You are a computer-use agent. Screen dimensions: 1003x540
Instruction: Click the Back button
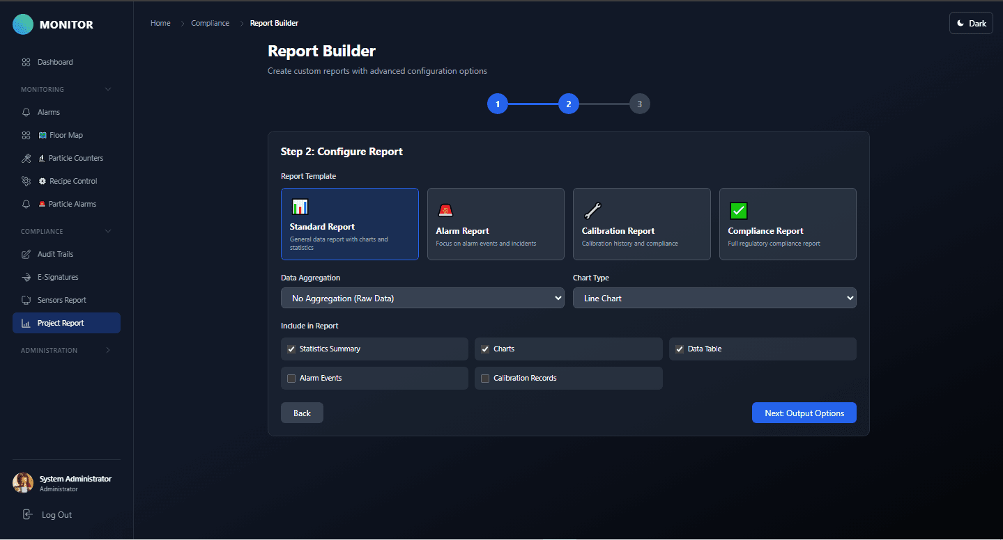[x=302, y=413]
